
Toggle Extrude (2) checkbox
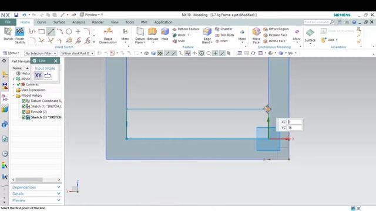23,112
